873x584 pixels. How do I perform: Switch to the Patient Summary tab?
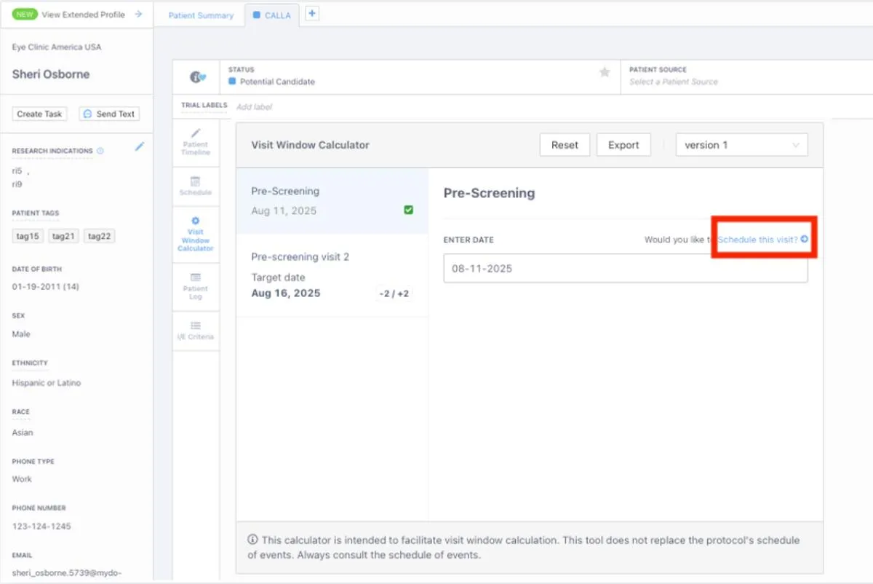pos(201,15)
